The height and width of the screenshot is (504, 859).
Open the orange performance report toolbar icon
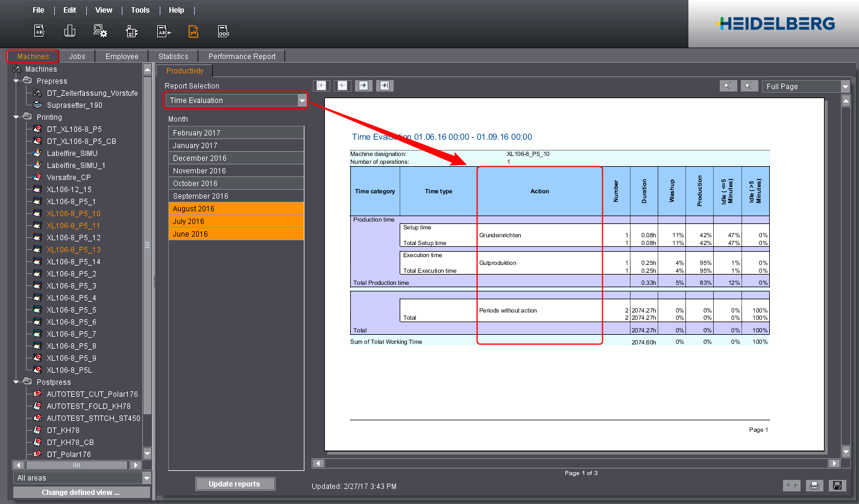(193, 30)
